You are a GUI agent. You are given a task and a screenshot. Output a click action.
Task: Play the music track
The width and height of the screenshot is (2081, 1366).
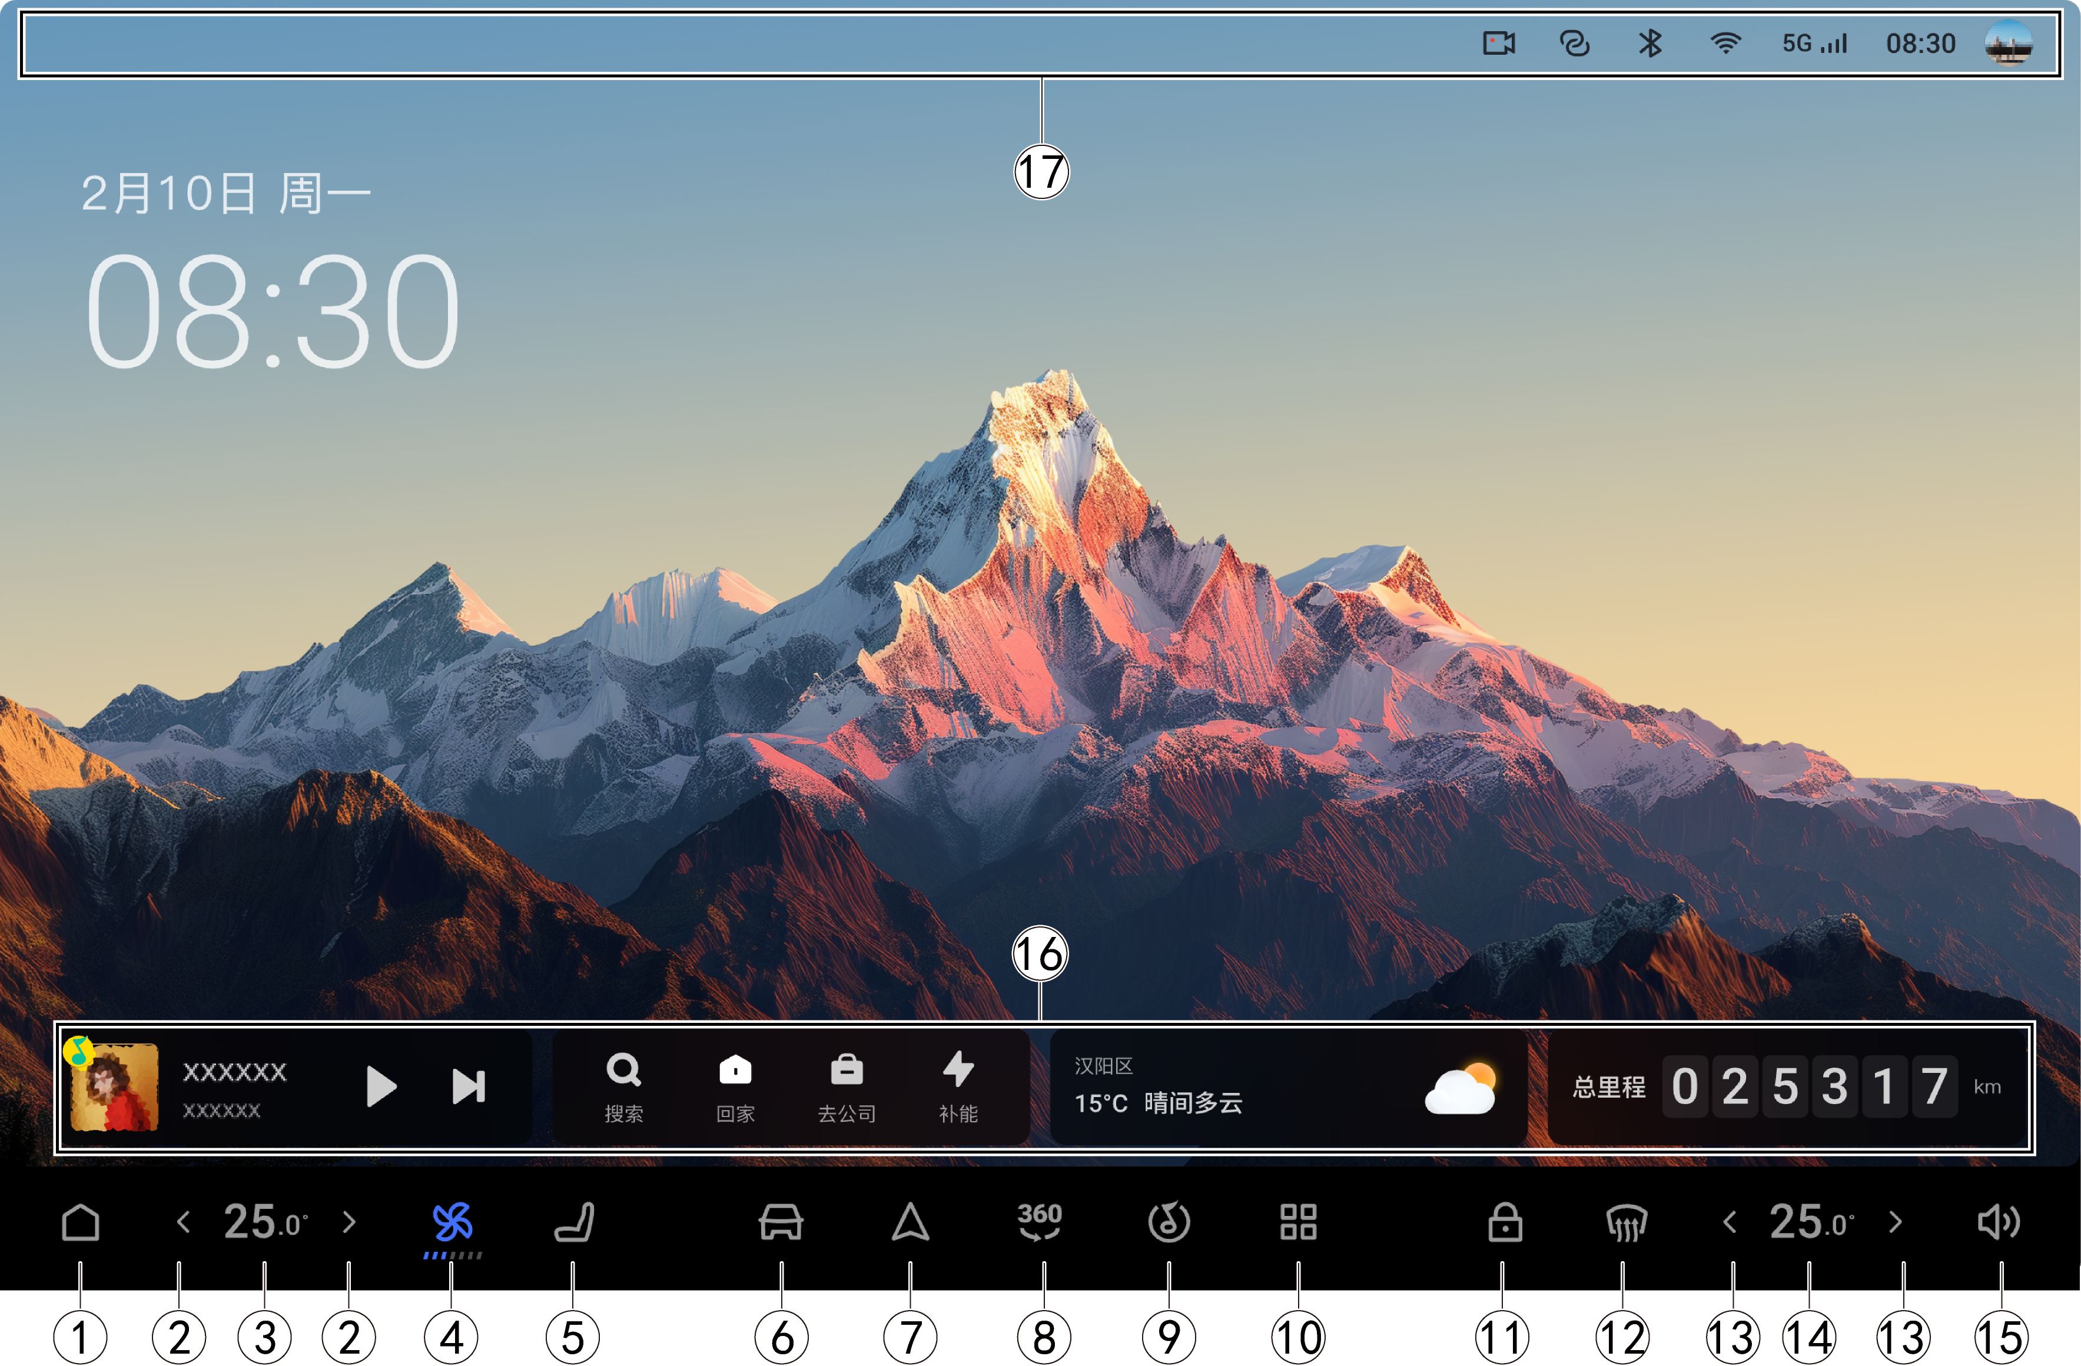380,1086
